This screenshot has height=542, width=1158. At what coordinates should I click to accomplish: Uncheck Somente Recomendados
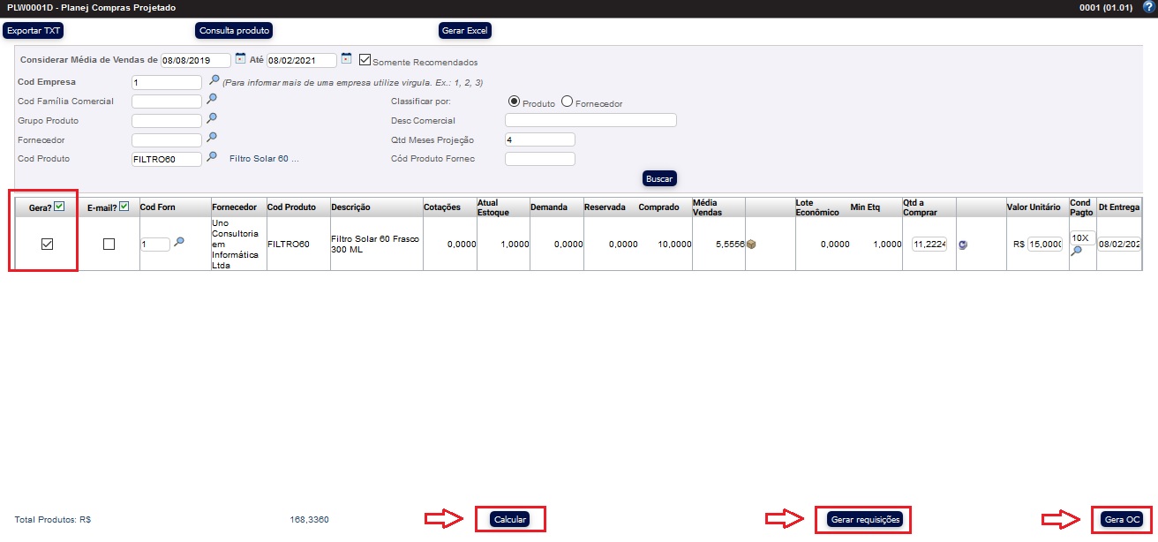pos(365,59)
